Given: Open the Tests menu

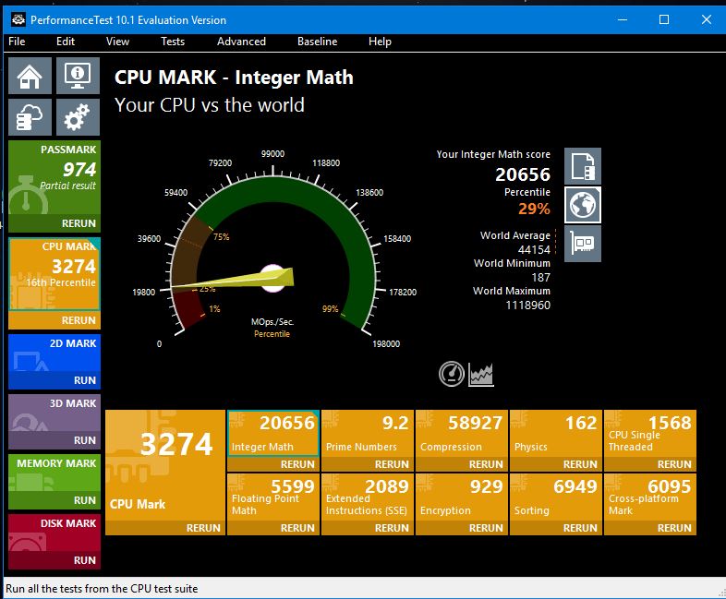Looking at the screenshot, I should coord(173,42).
